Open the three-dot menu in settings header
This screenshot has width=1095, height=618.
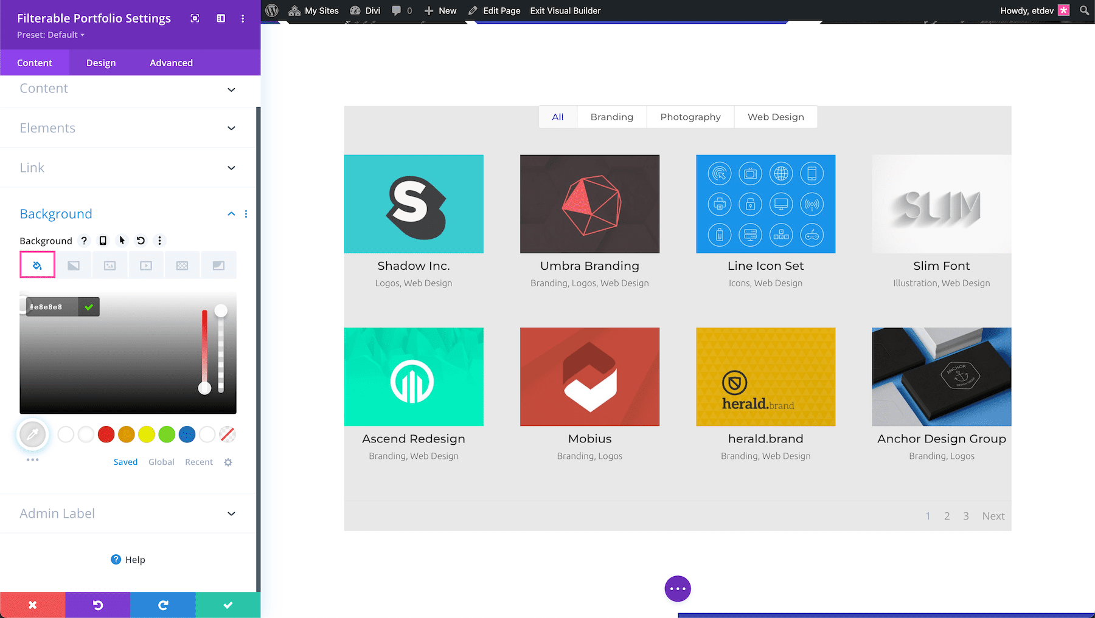click(243, 18)
